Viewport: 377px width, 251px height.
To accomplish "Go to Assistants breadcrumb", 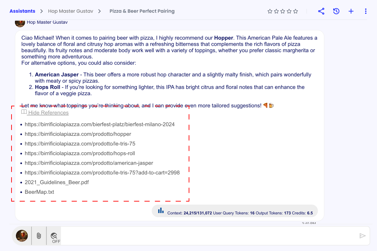I will 22,11.
